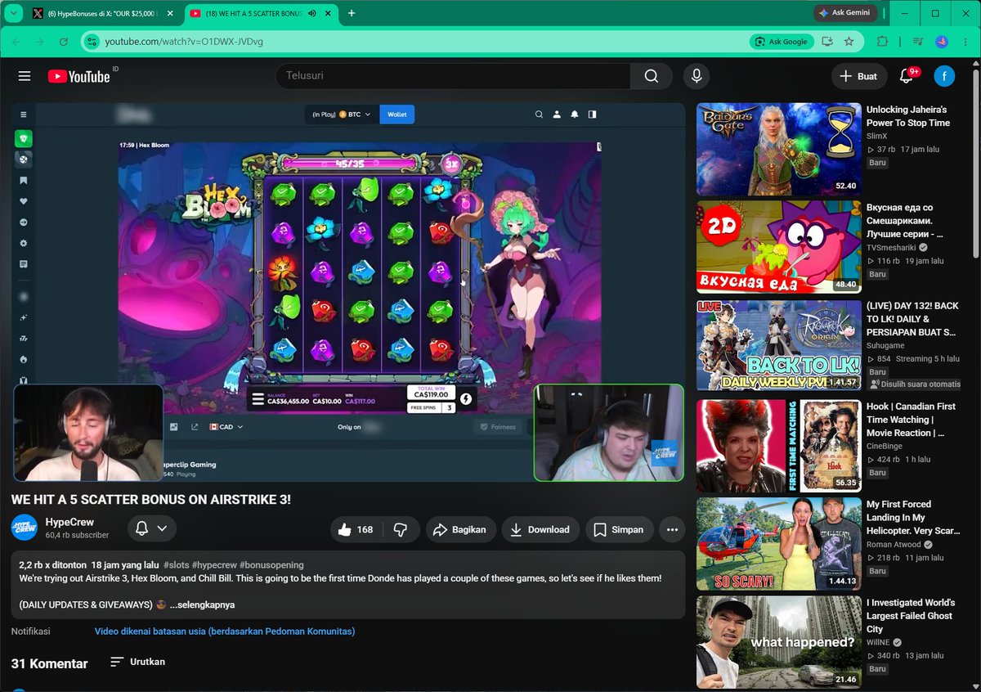Open a new browser tab
The height and width of the screenshot is (692, 981).
click(x=352, y=13)
